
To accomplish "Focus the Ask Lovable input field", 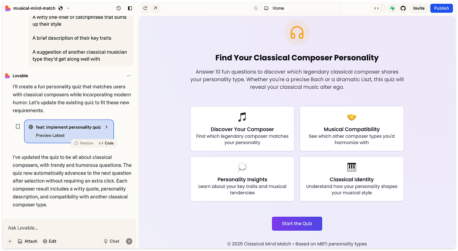I will pyautogui.click(x=69, y=228).
